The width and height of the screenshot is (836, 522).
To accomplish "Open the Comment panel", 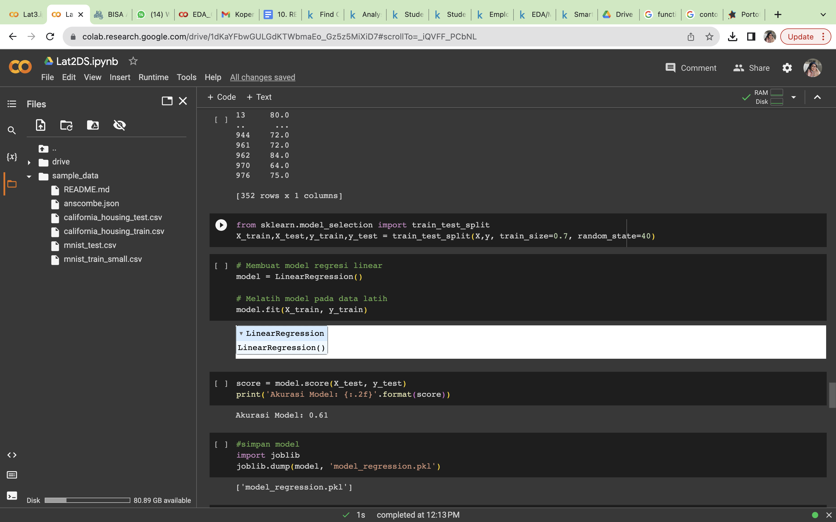I will coord(691,68).
